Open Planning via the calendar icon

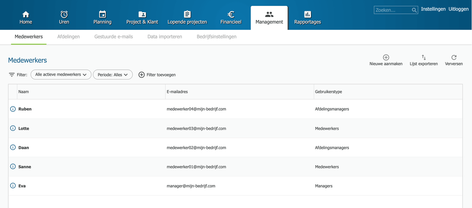102,14
